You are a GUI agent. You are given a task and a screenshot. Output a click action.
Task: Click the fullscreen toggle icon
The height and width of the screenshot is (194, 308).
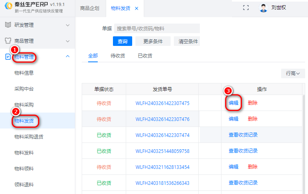click(x=246, y=8)
